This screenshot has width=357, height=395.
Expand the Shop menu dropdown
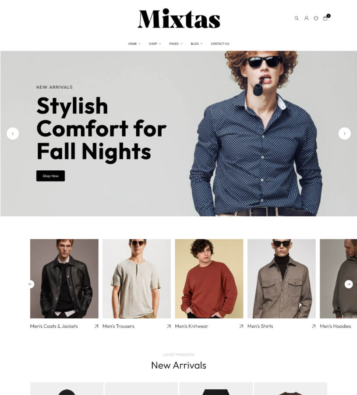pos(155,43)
